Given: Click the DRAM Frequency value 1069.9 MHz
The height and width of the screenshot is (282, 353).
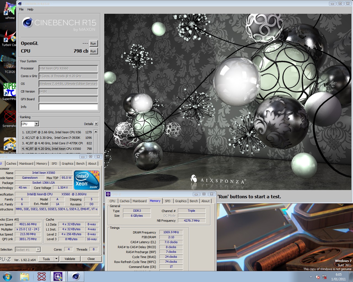Looking at the screenshot, I should click(x=171, y=232).
